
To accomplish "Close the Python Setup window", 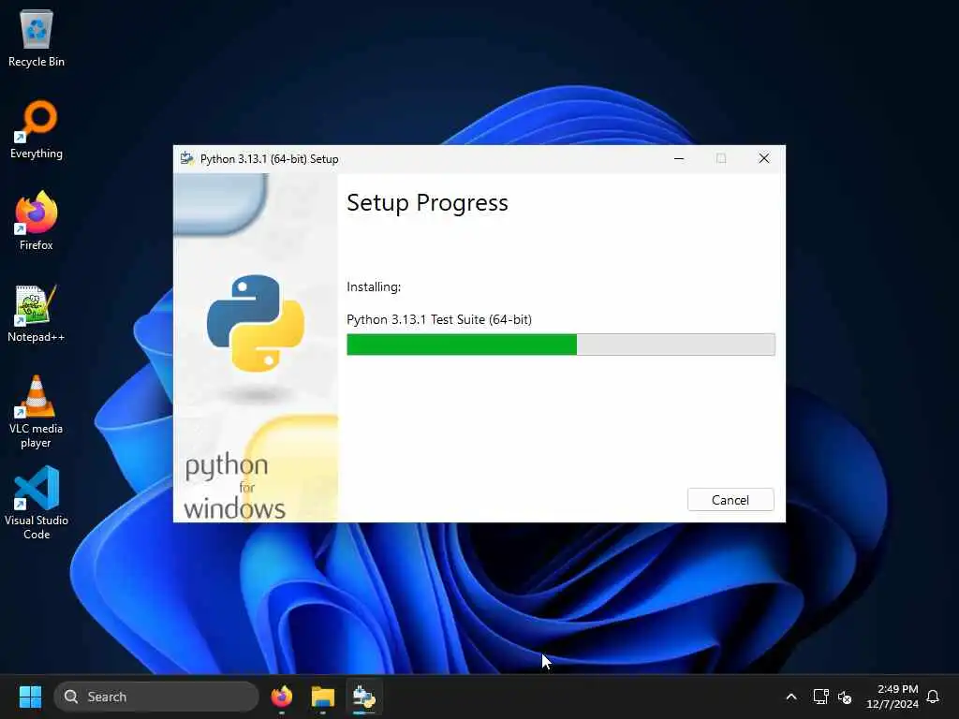I will point(764,159).
